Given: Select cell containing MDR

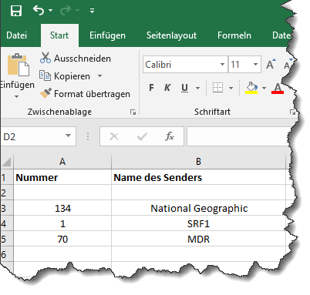Looking at the screenshot, I should point(198,239).
